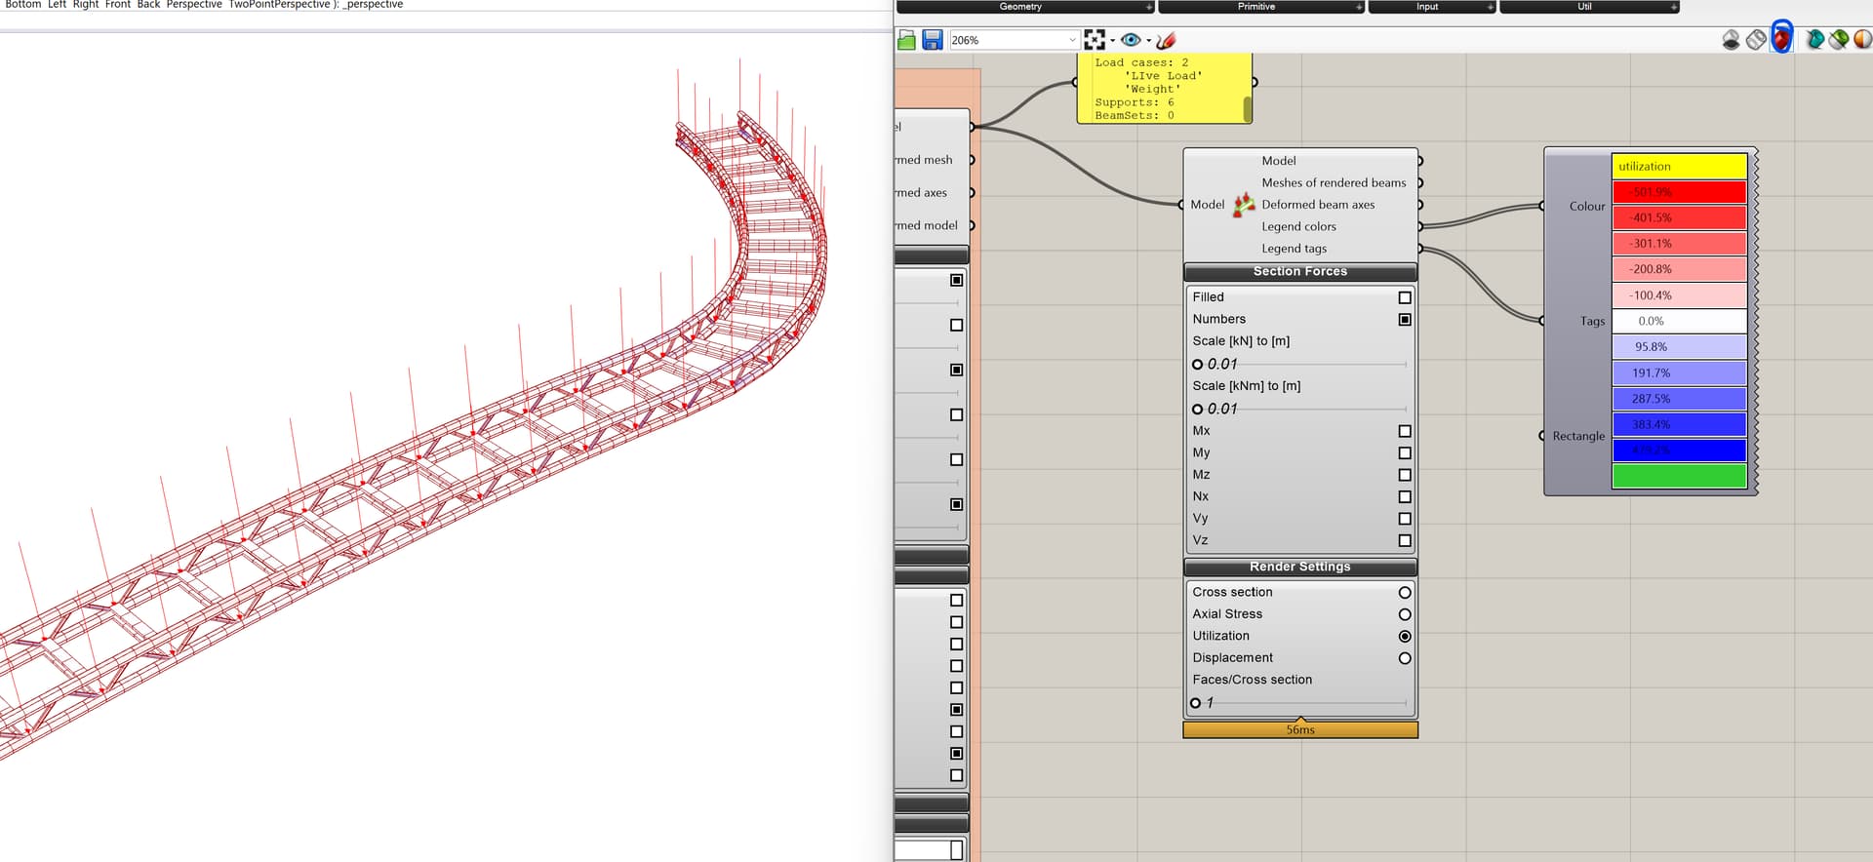Enable the Filled checkbox under Section Forces

[x=1405, y=297]
